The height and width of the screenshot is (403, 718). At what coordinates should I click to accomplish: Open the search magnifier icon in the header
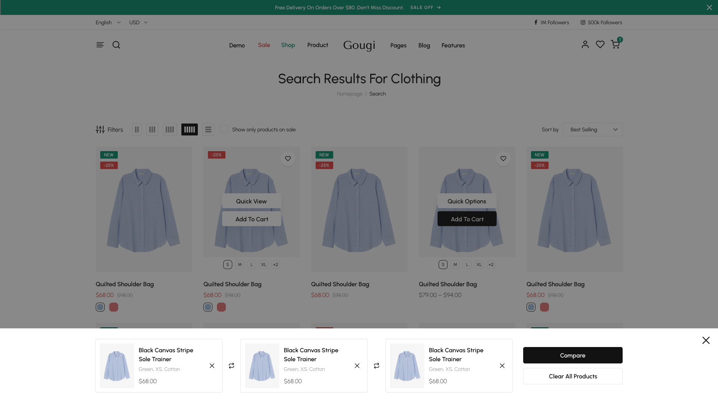pos(116,45)
